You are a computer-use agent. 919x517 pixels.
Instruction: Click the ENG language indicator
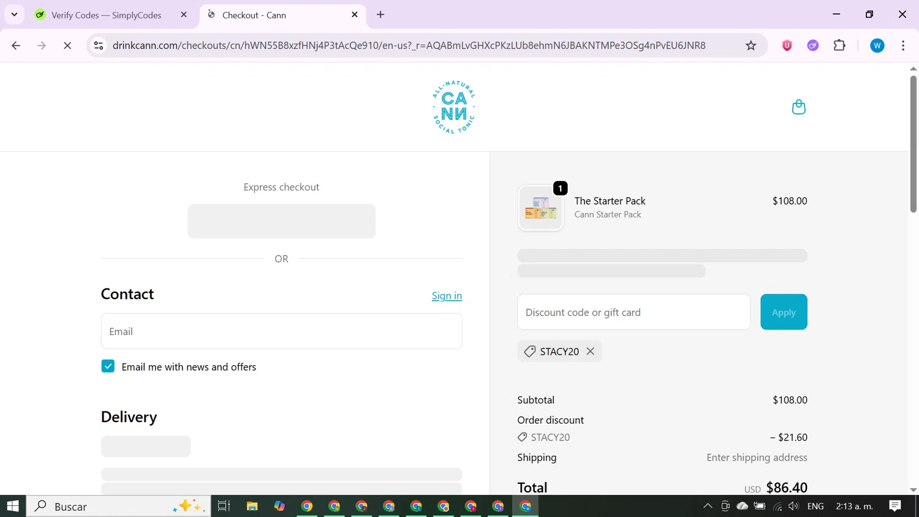(x=815, y=506)
